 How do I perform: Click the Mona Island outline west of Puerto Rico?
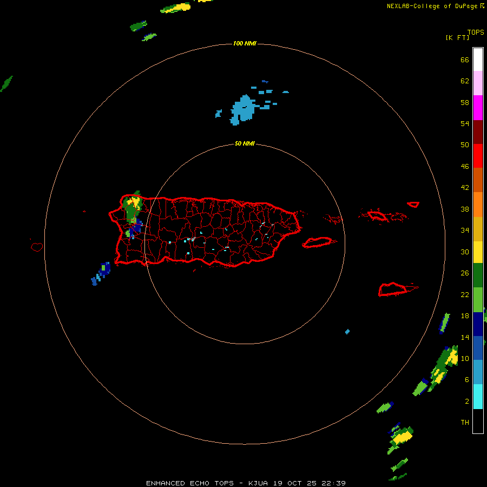[37, 247]
